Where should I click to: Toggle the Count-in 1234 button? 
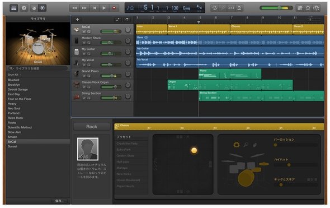(x=231, y=8)
